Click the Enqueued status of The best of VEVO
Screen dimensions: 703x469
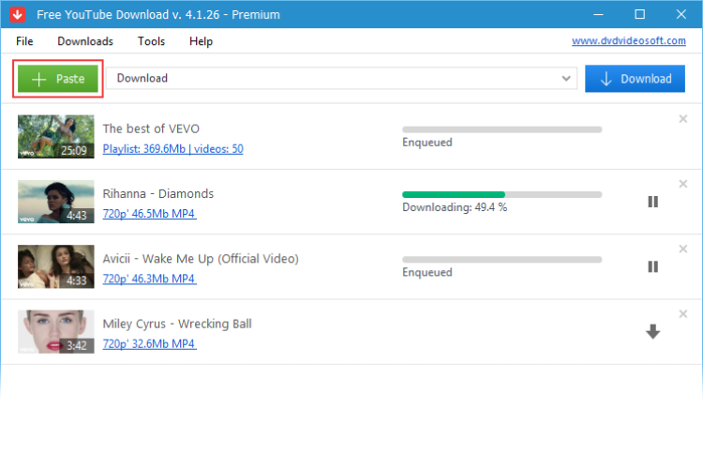click(427, 143)
